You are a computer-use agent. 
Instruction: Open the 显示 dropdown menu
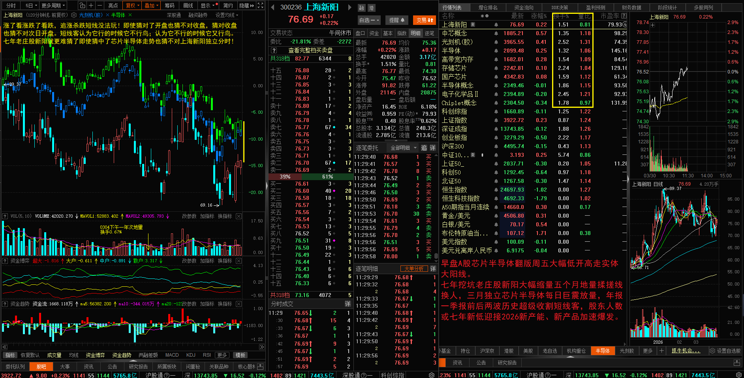pos(209,6)
